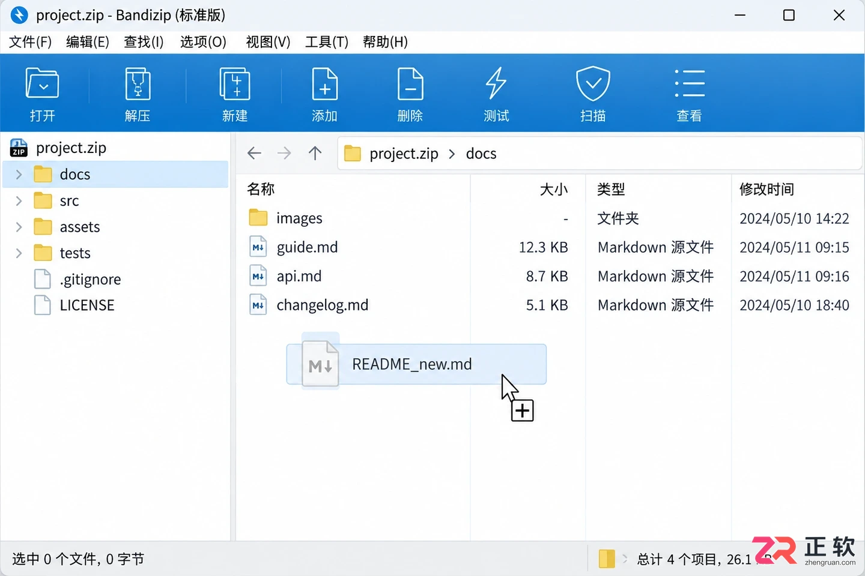865x576 pixels.
Task: Click the api.md Markdown file icon
Action: coord(258,276)
